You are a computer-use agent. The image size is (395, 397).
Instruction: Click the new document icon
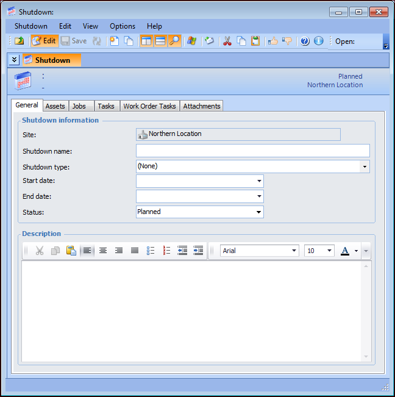pos(115,41)
